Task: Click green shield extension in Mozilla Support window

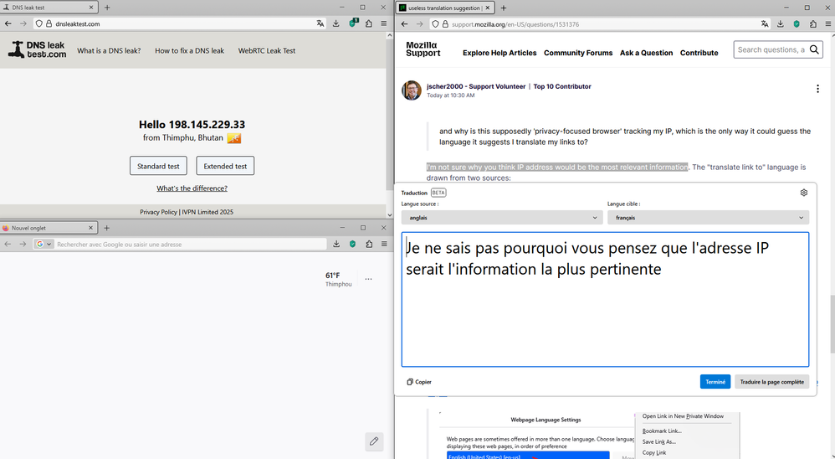Action: click(x=797, y=24)
